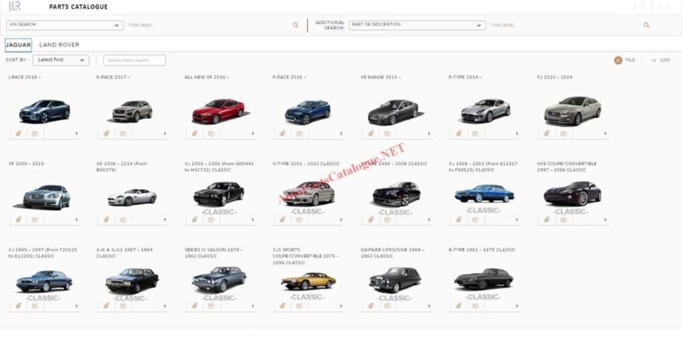Image resolution: width=682 pixels, height=347 pixels.
Task: Click the attachment clip icon under I-PACE 2018
Action: coord(19,134)
